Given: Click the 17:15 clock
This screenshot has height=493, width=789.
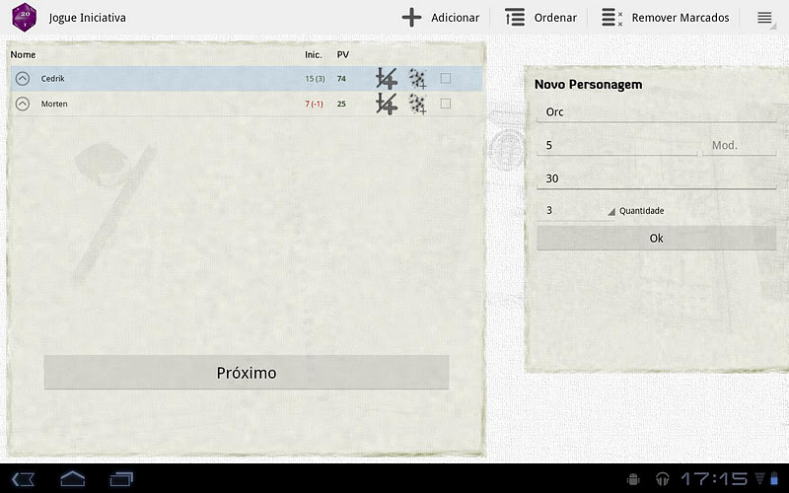Looking at the screenshot, I should 714,478.
